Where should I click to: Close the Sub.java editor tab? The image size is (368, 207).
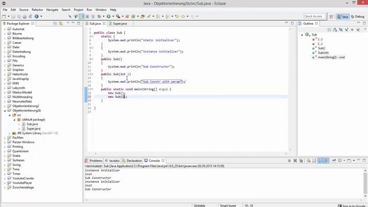pos(104,24)
